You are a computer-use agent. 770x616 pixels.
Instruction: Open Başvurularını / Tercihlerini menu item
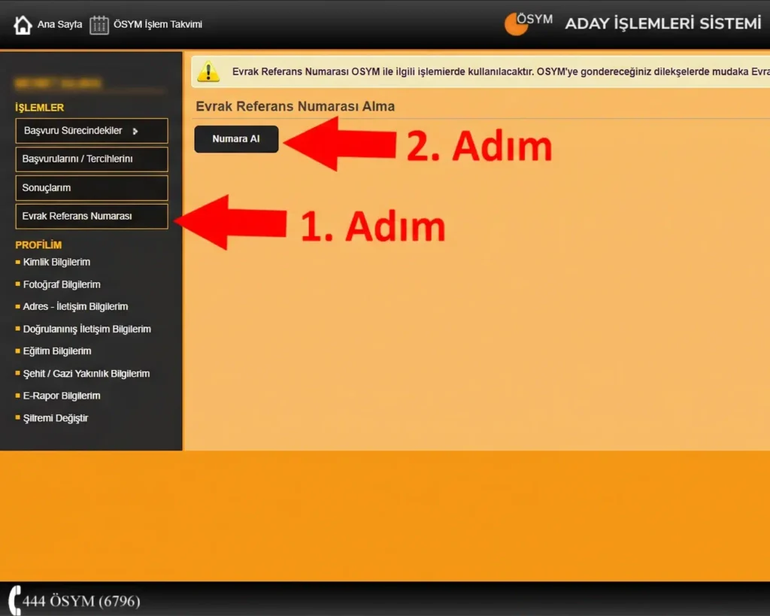point(92,159)
